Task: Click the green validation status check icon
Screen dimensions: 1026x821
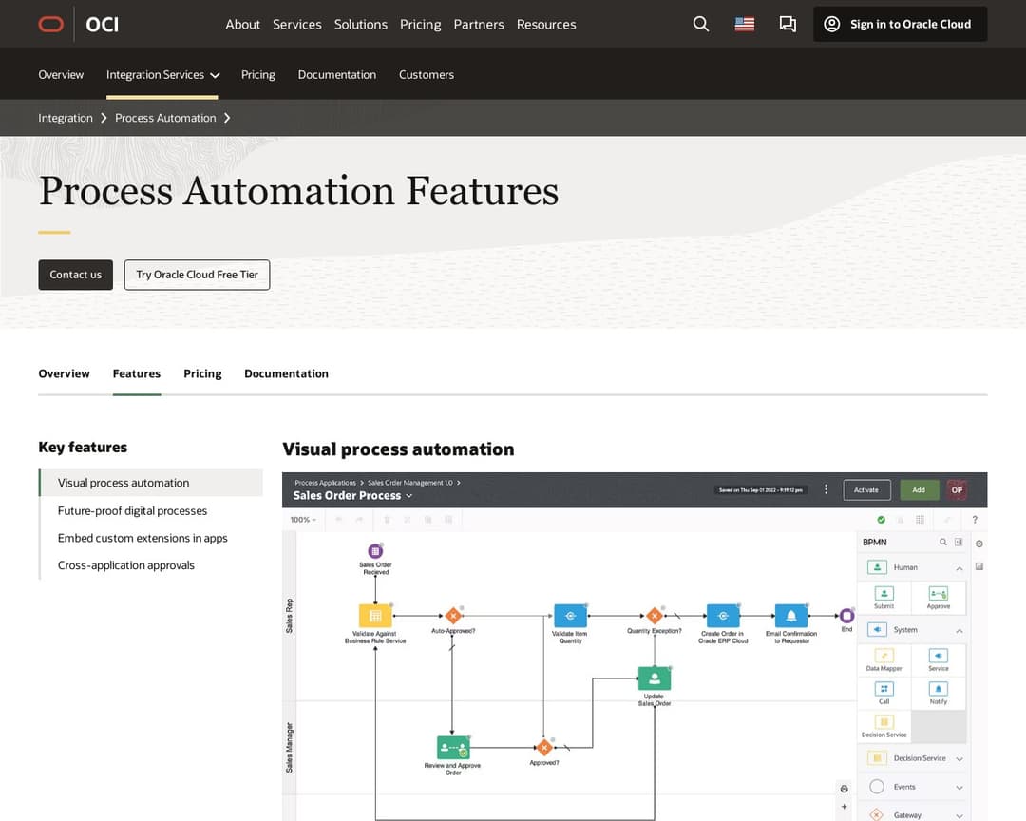Action: coord(880,520)
